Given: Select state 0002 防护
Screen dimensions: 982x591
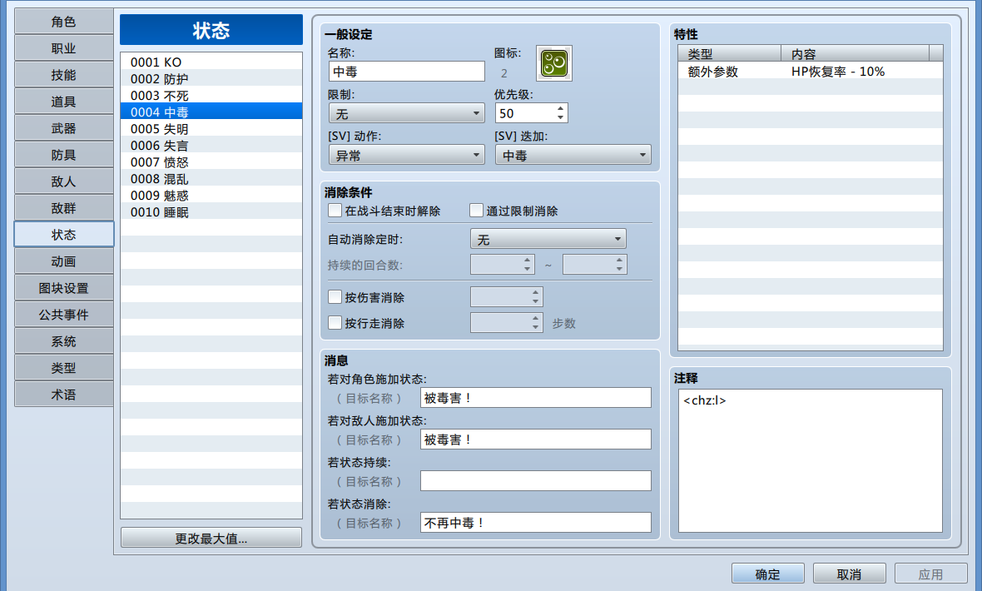Looking at the screenshot, I should [x=211, y=79].
